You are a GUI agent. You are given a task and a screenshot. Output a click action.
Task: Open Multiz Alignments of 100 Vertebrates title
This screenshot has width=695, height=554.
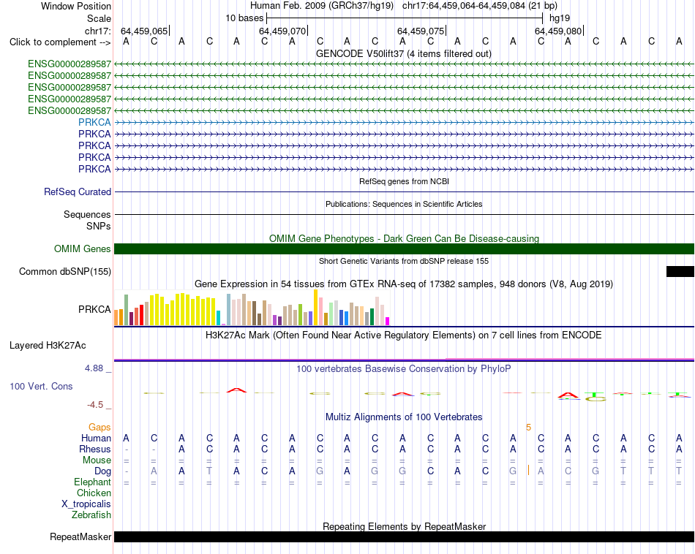click(404, 417)
